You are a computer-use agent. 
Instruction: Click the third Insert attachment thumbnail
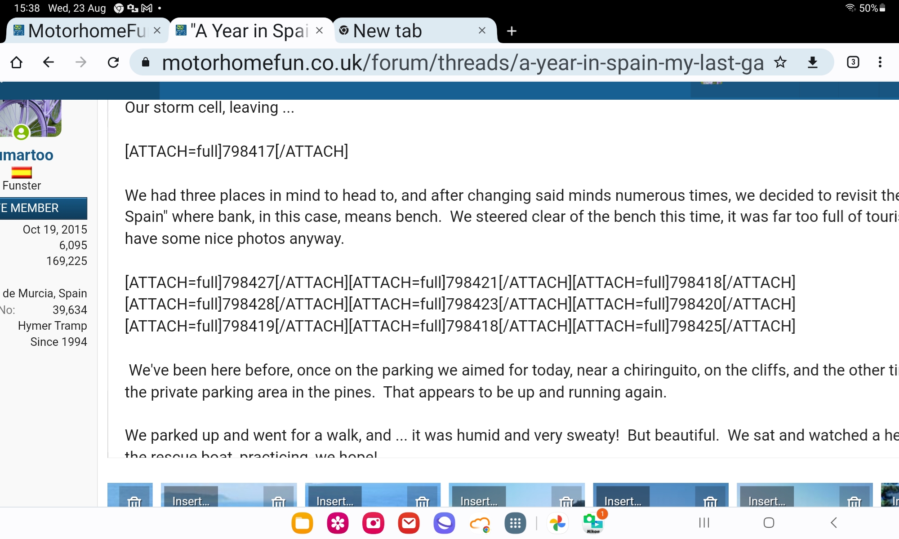478,500
